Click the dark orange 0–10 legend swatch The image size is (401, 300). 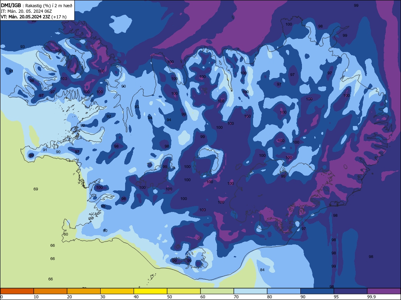coord(17,291)
